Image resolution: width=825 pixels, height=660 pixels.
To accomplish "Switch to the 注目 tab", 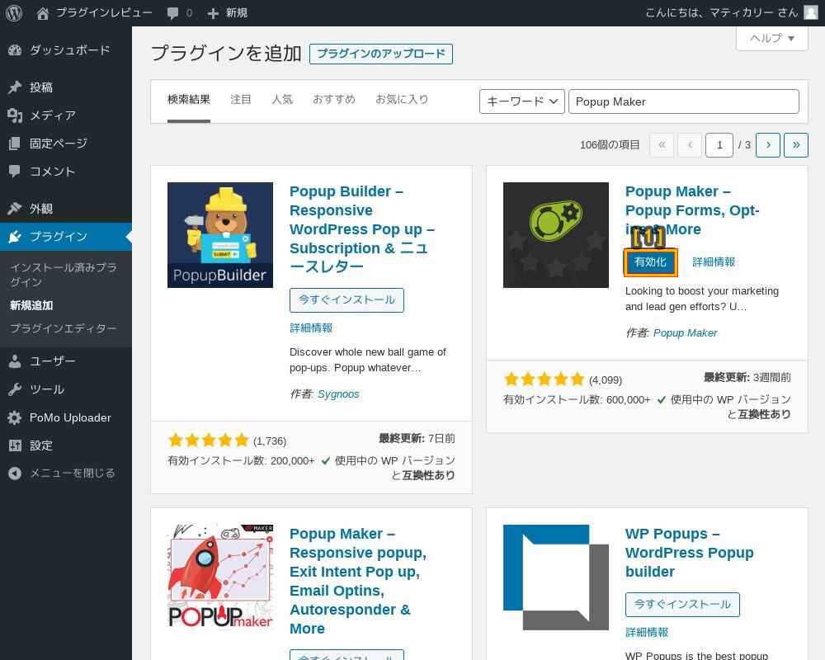I will (240, 100).
